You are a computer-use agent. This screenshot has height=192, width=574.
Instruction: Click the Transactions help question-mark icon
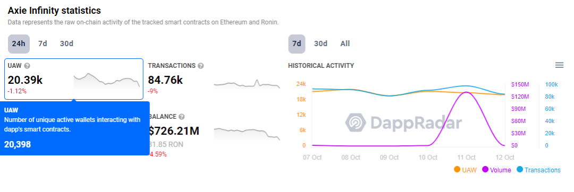200,66
